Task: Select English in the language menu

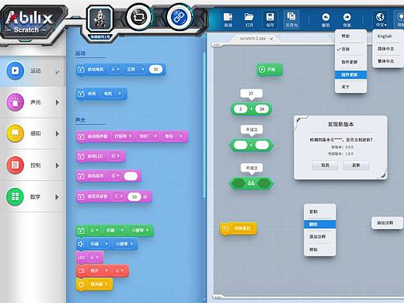Action: 388,37
